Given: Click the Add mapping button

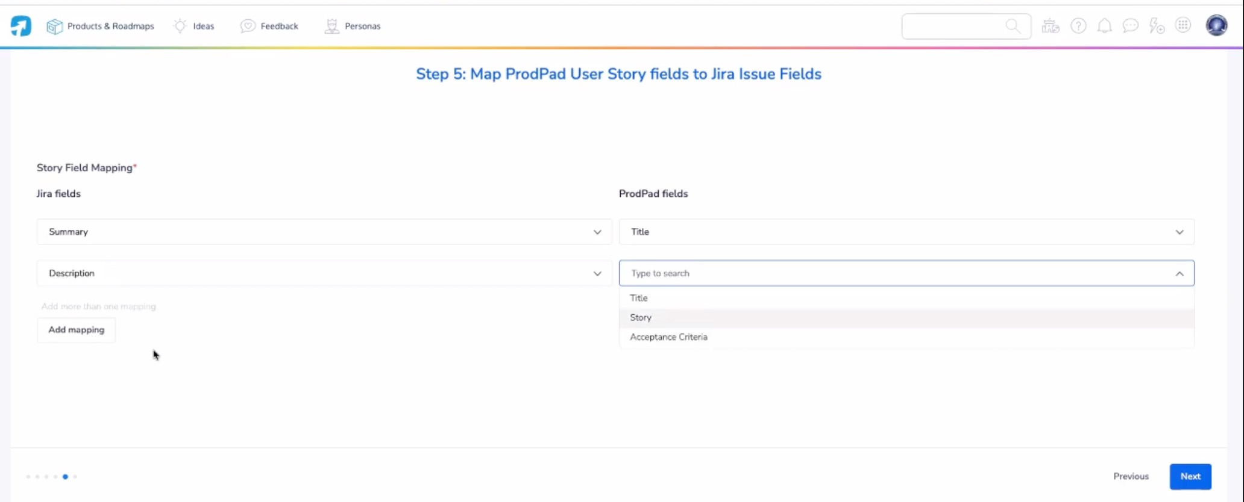Looking at the screenshot, I should click(x=76, y=330).
